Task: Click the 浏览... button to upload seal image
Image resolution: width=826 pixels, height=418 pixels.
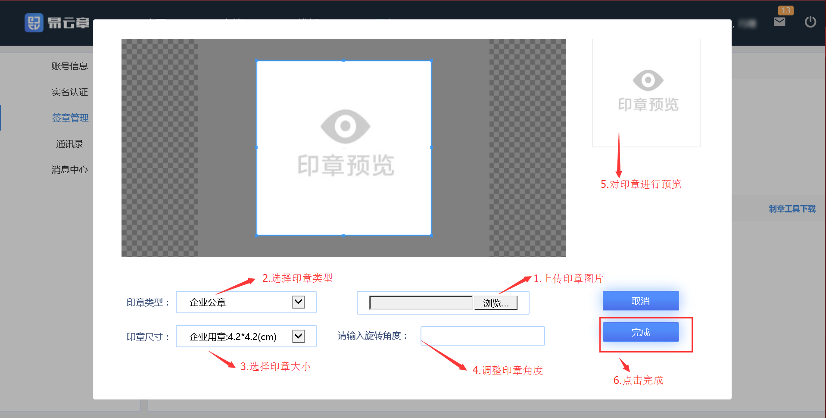Action: 496,303
